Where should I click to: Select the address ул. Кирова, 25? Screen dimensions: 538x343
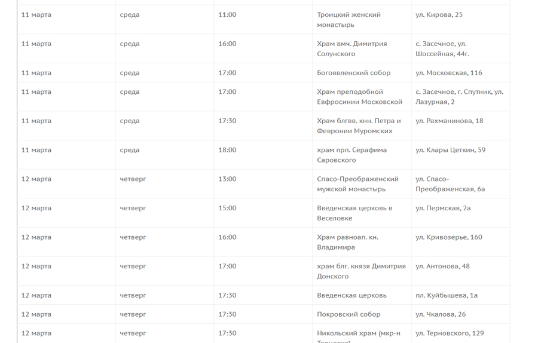[439, 15]
